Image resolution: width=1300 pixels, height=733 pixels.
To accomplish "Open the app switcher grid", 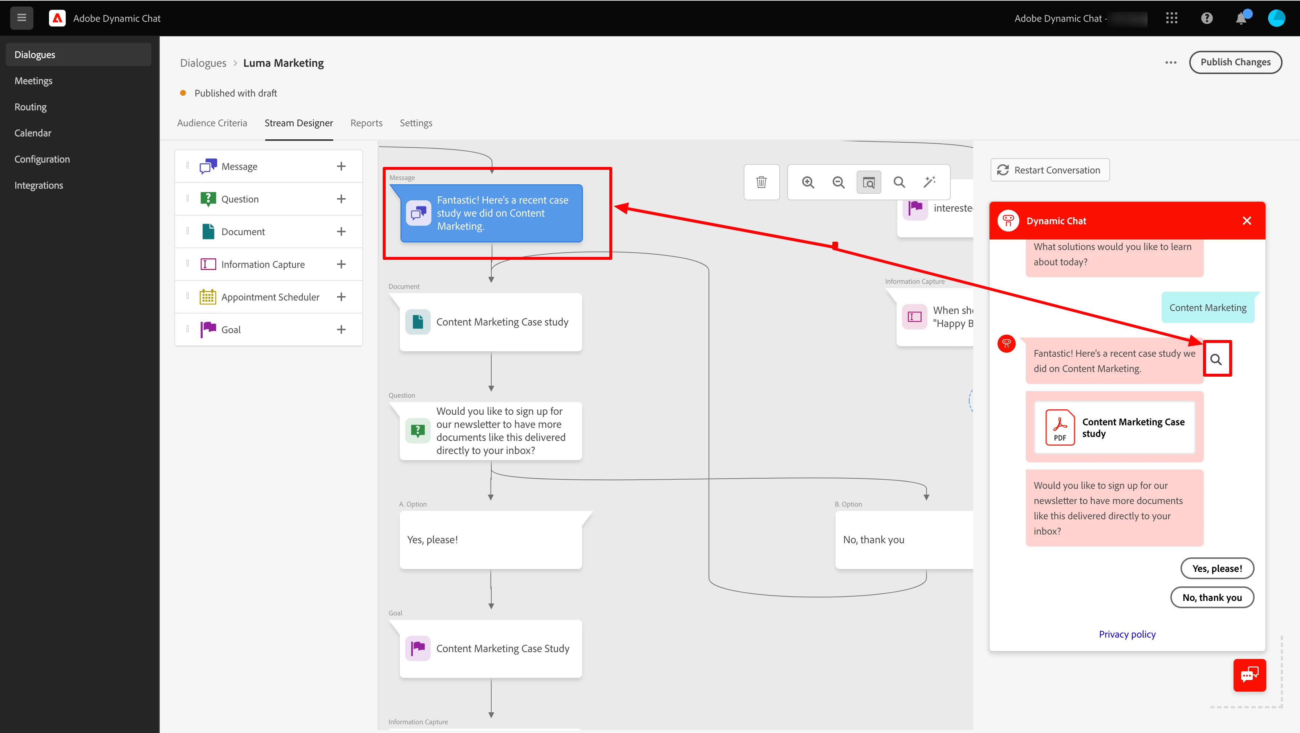I will click(1172, 19).
